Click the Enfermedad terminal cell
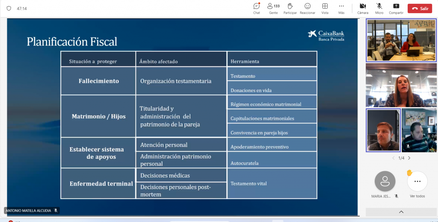The image size is (438, 222). 98,184
